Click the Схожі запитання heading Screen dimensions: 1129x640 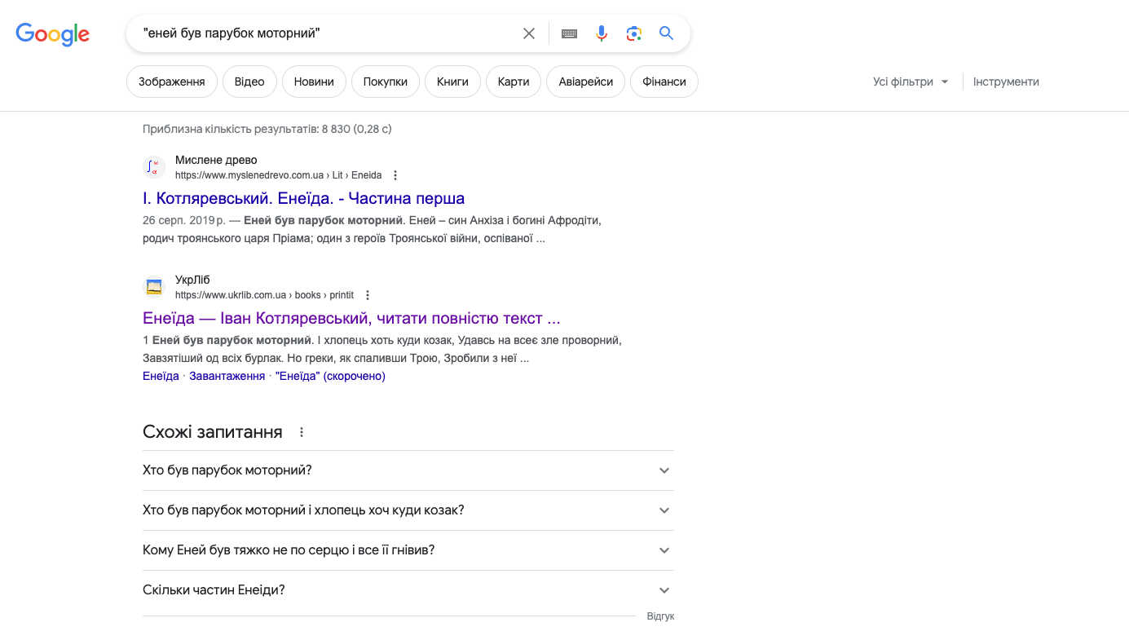click(213, 432)
